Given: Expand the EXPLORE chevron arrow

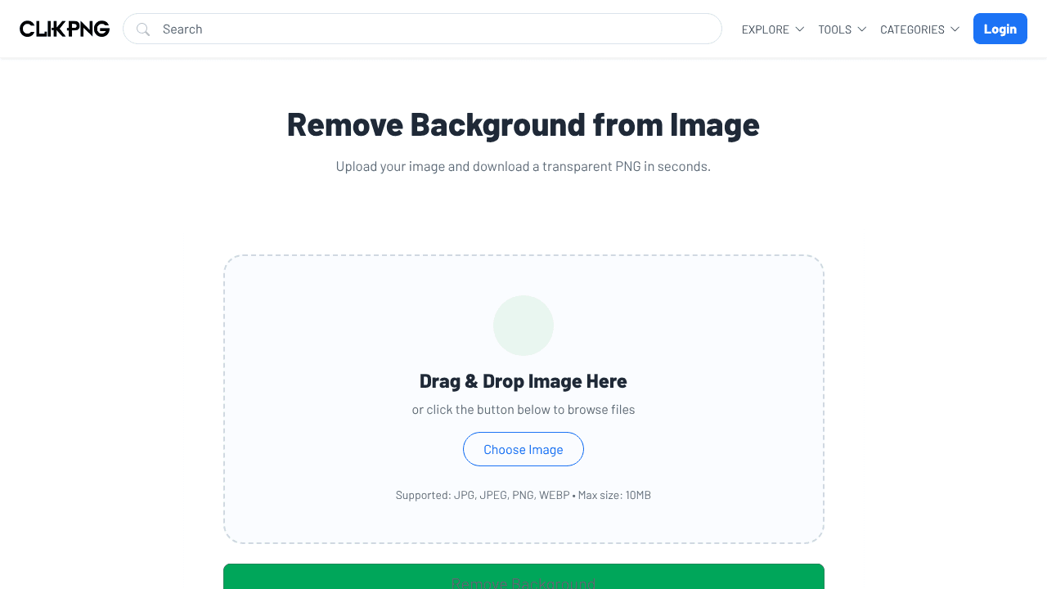Looking at the screenshot, I should (x=800, y=29).
